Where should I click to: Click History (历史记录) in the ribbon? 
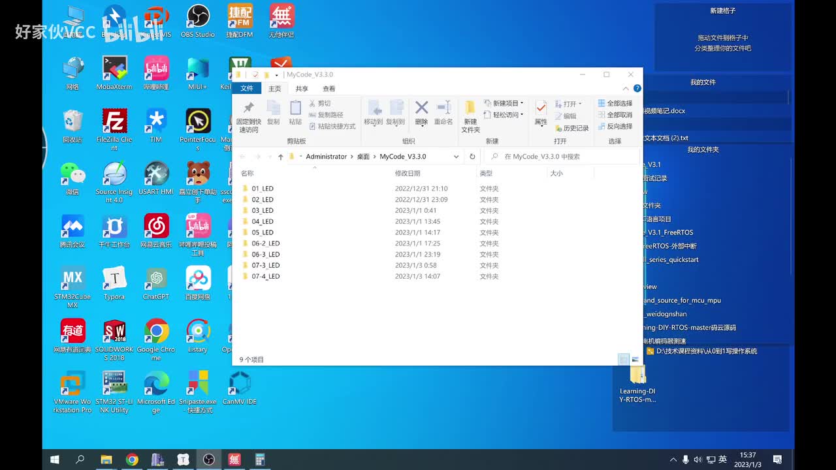coord(571,128)
